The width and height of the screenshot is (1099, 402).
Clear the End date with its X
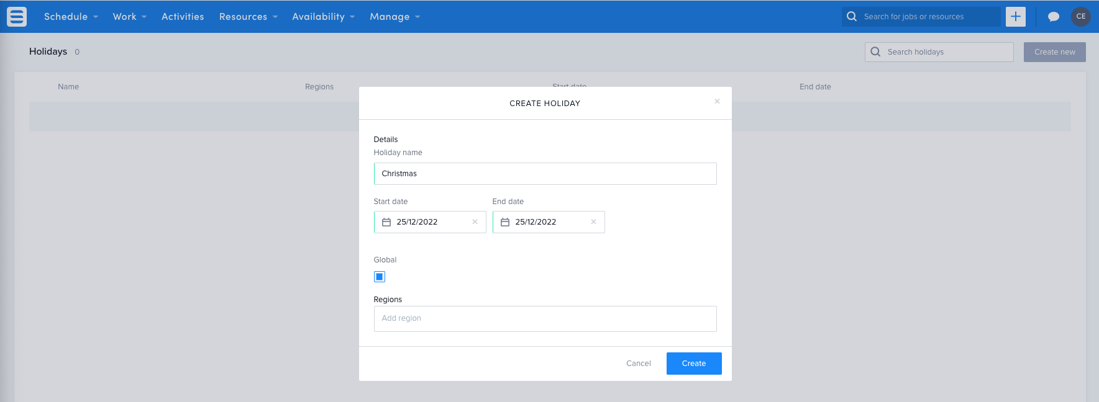[x=593, y=222]
